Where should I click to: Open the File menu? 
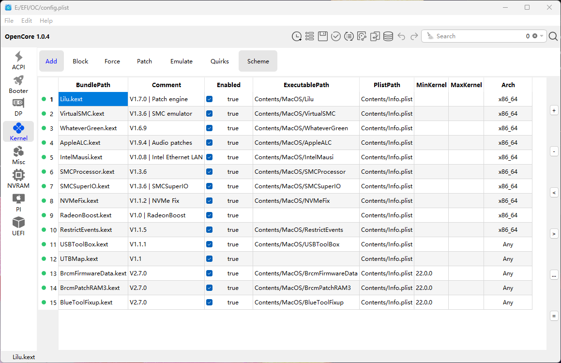click(9, 21)
